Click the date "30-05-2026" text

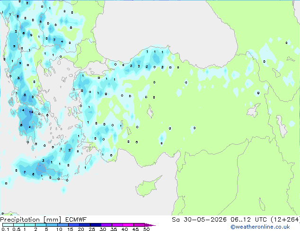[205, 220]
